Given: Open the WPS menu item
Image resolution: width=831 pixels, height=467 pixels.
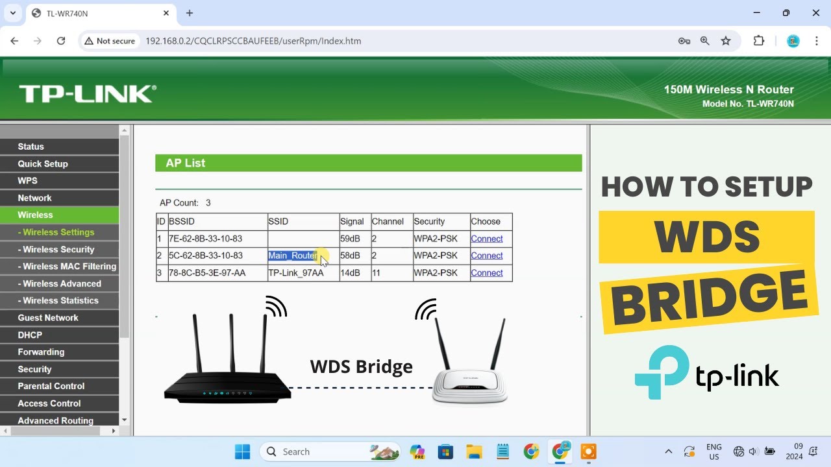Looking at the screenshot, I should (x=59, y=180).
